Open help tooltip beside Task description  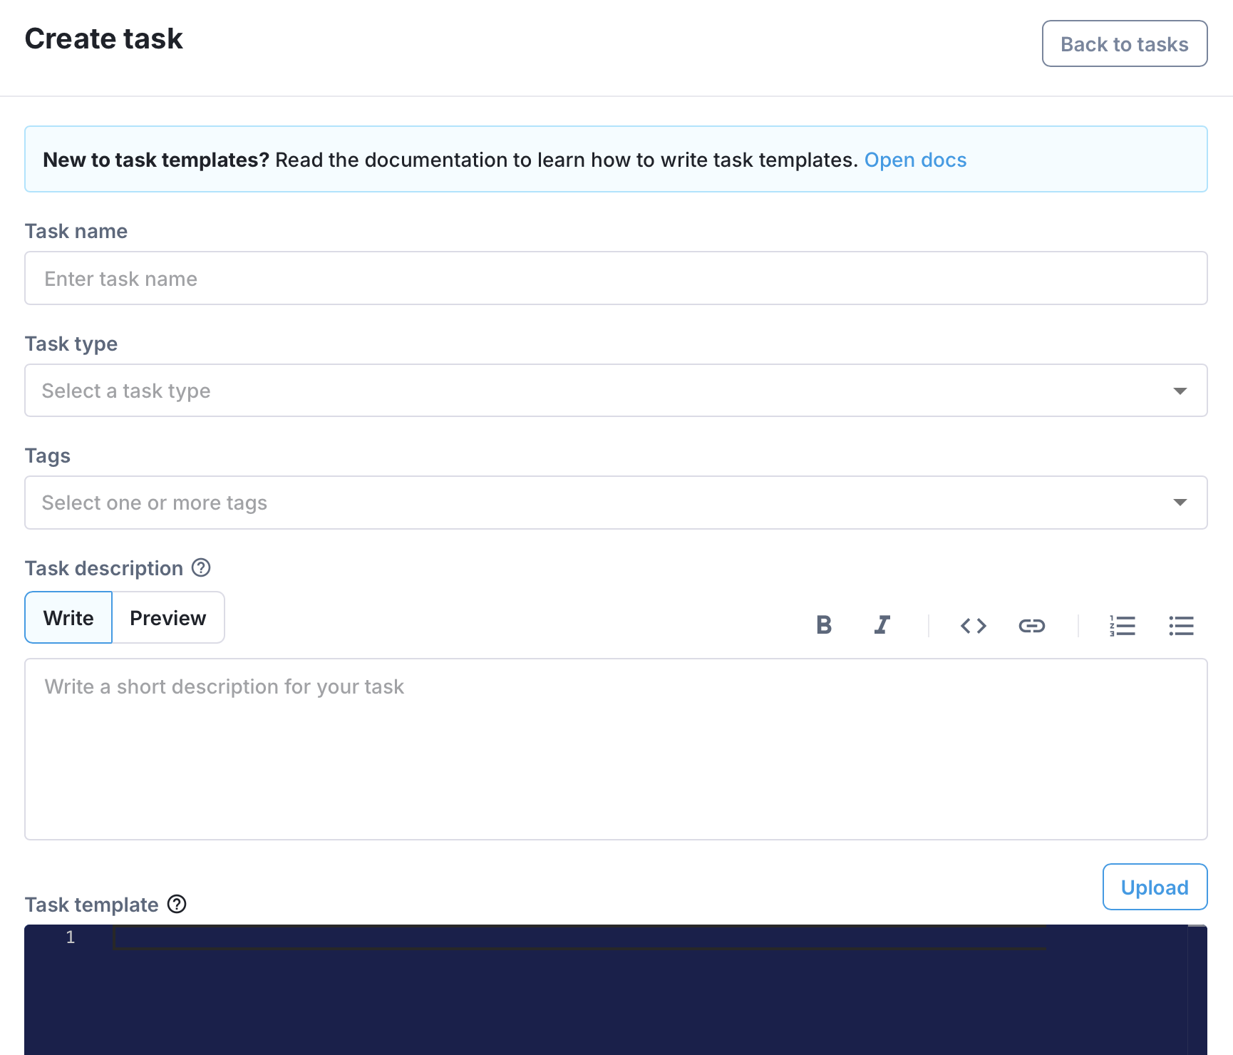(202, 567)
